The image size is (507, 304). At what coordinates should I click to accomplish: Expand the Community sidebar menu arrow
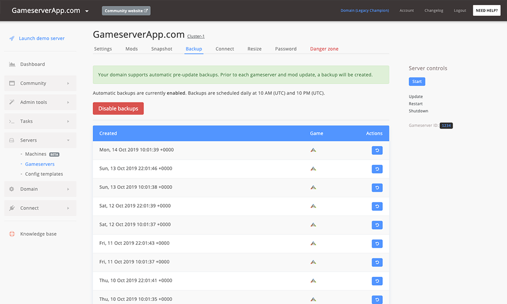[68, 83]
